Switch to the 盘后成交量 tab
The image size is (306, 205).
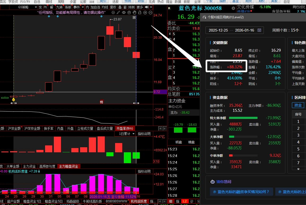[105, 129]
